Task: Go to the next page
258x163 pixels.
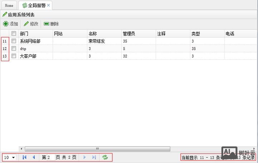Action: [x=84, y=157]
